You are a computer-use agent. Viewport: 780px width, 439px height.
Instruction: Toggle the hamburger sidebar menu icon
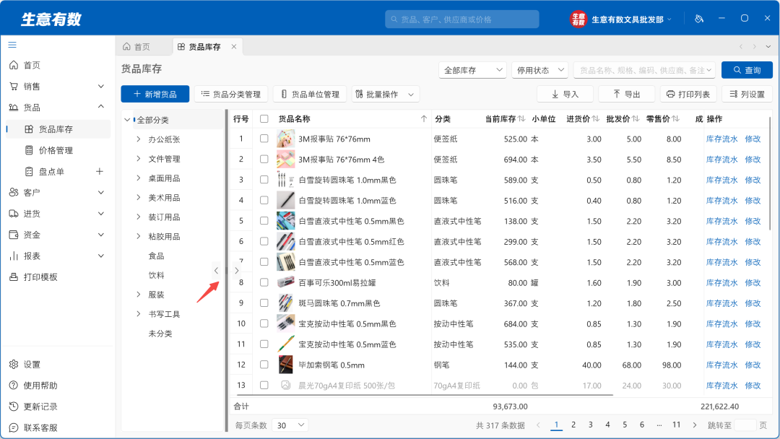[x=12, y=45]
